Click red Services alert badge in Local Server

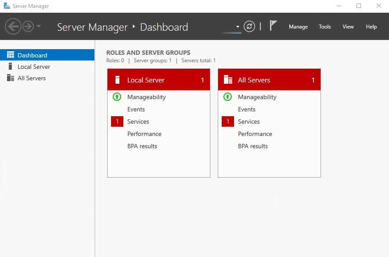[117, 121]
